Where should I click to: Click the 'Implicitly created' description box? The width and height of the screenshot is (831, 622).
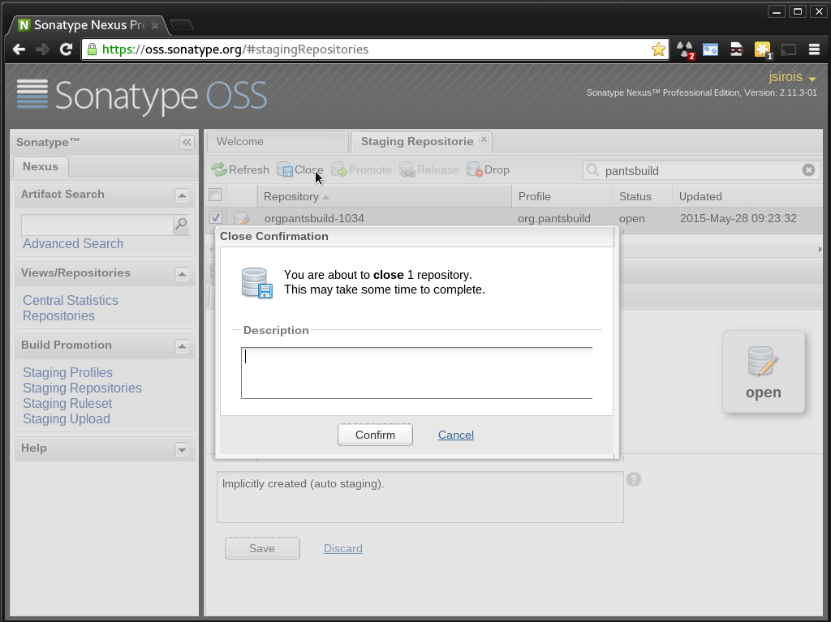420,497
